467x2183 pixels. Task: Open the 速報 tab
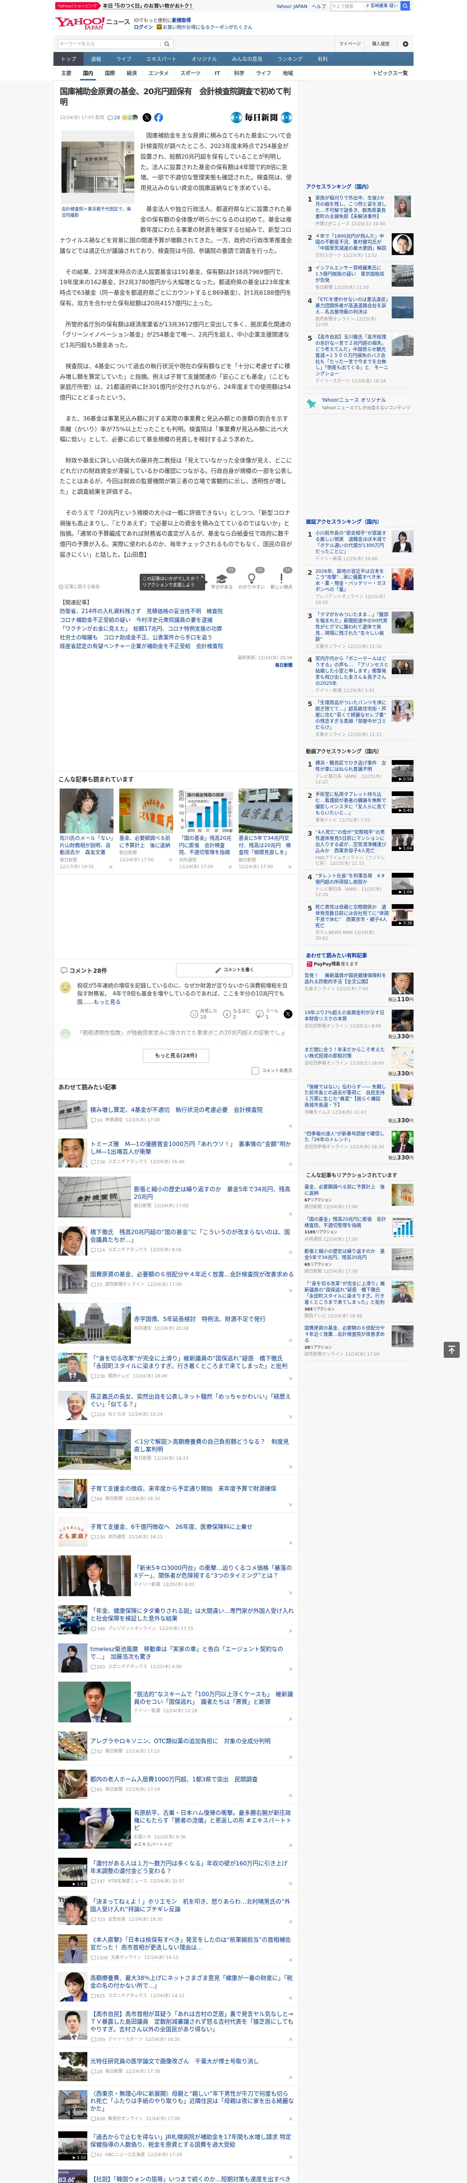click(x=96, y=59)
